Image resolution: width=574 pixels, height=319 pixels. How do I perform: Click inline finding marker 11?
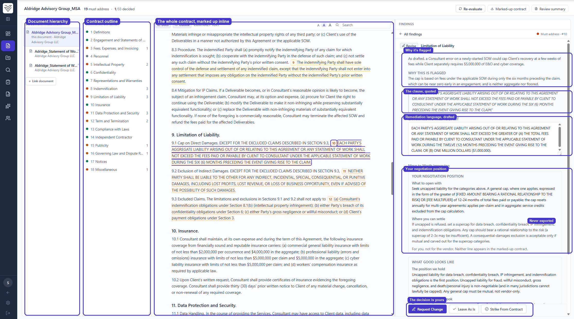(x=344, y=171)
